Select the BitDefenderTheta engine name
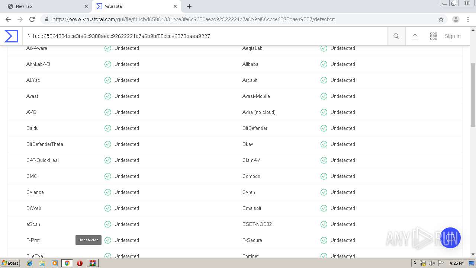The height and width of the screenshot is (268, 476). tap(45, 144)
